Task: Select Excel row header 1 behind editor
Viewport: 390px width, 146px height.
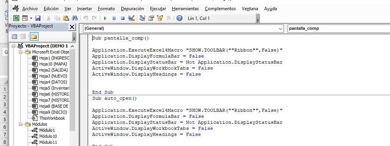Action: (4, 89)
